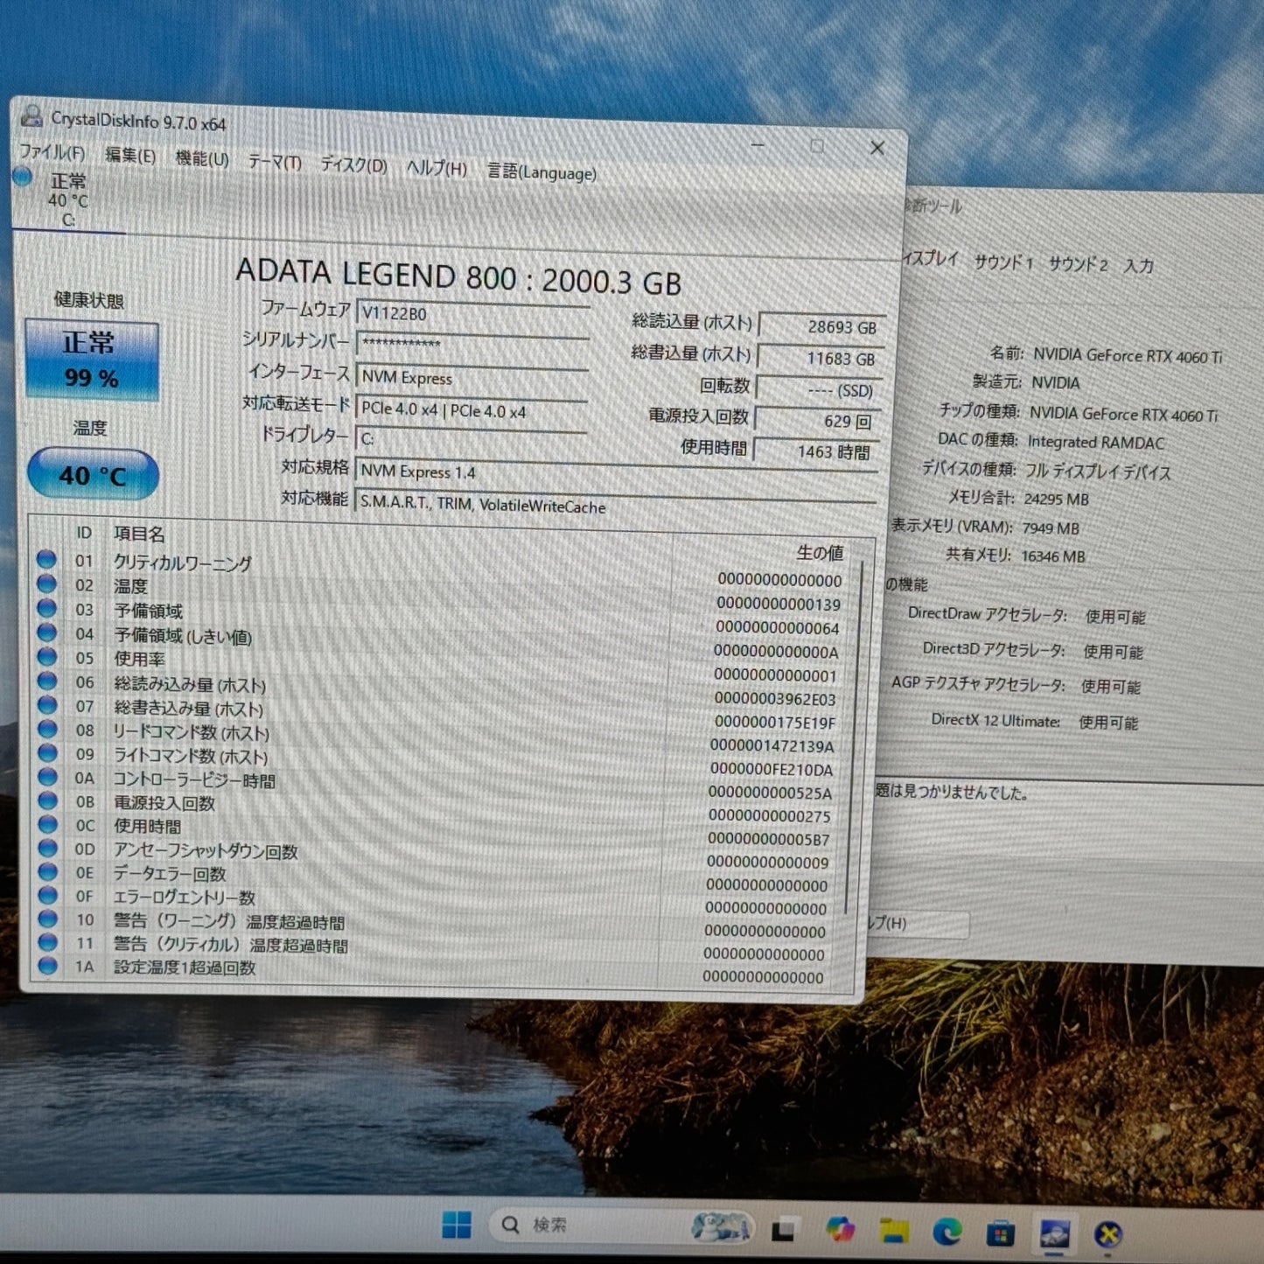Image resolution: width=1264 pixels, height=1264 pixels.
Task: Click the taskbar 検索 search box
Action: point(621,1226)
